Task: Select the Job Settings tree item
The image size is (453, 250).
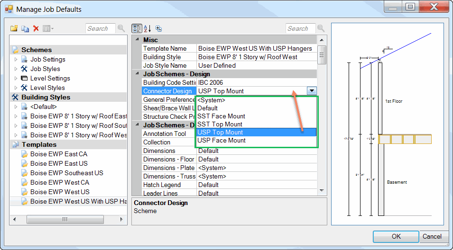Action: click(47, 59)
